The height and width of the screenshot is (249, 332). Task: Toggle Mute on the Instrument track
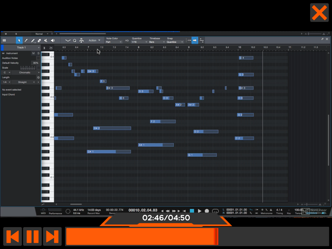(x=33, y=53)
